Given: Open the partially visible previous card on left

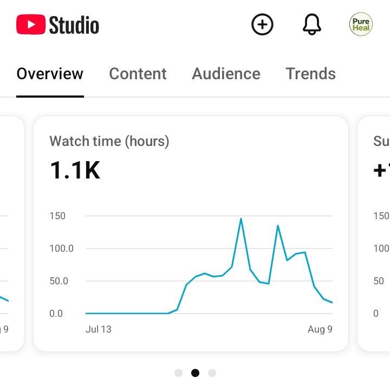Looking at the screenshot, I should (x=12, y=234).
